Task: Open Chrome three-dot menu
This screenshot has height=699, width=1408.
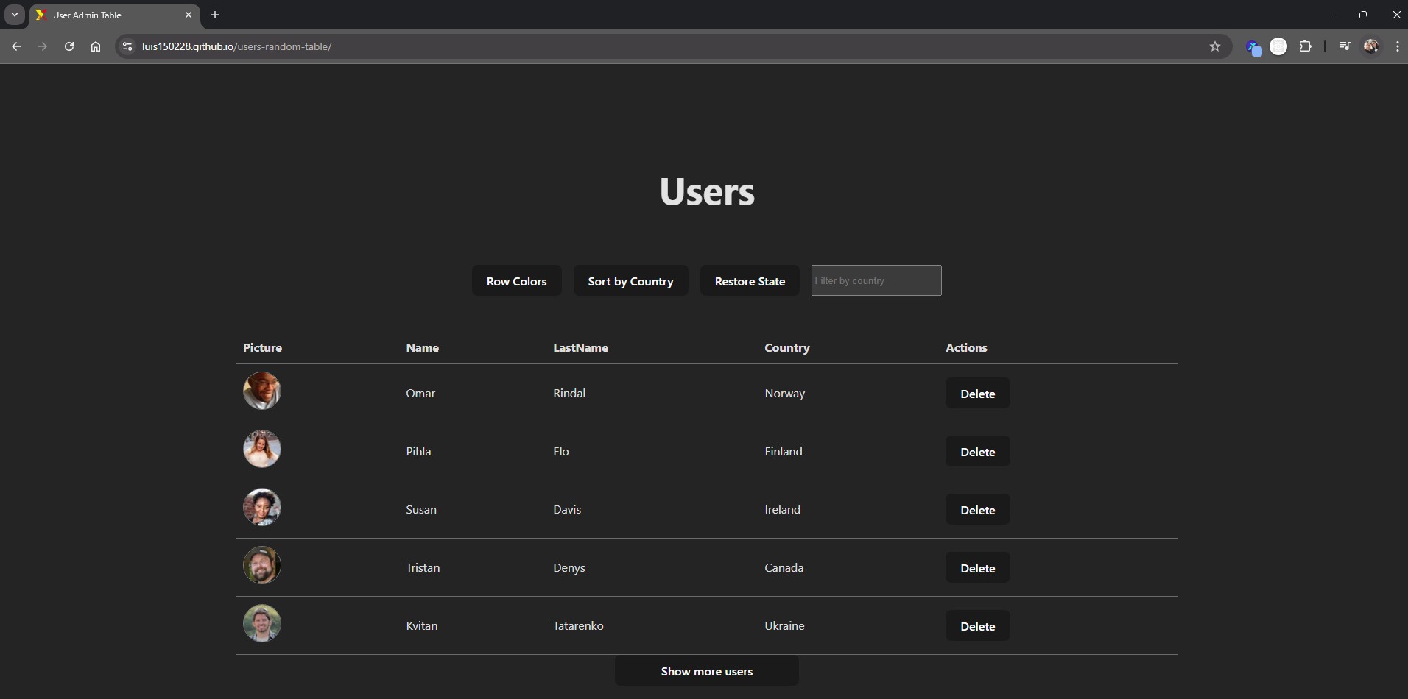Action: pos(1397,46)
